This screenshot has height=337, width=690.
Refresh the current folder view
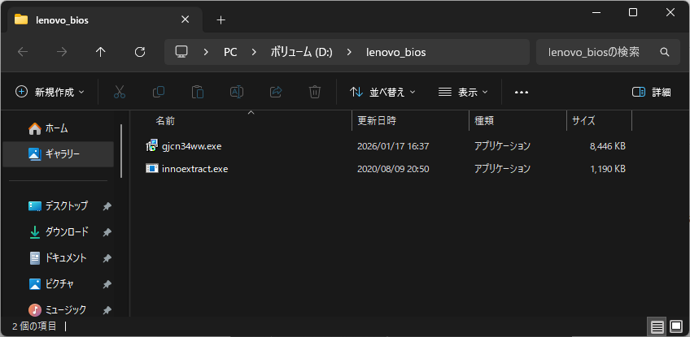pos(139,52)
